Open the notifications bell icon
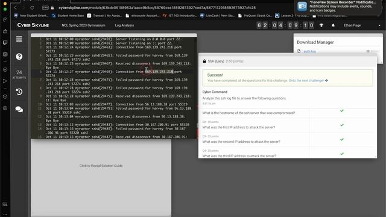Screen dimensions: 386x217 (333, 25)
